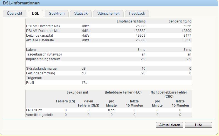Switch to the Feedback tab

coord(137,14)
